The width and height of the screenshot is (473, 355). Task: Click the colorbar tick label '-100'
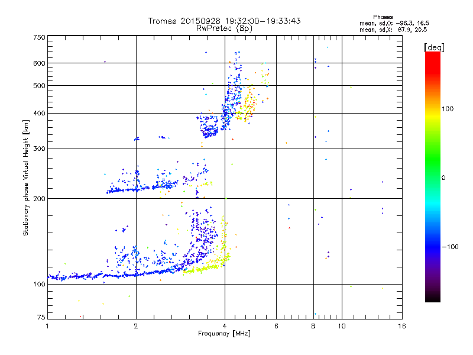450,247
